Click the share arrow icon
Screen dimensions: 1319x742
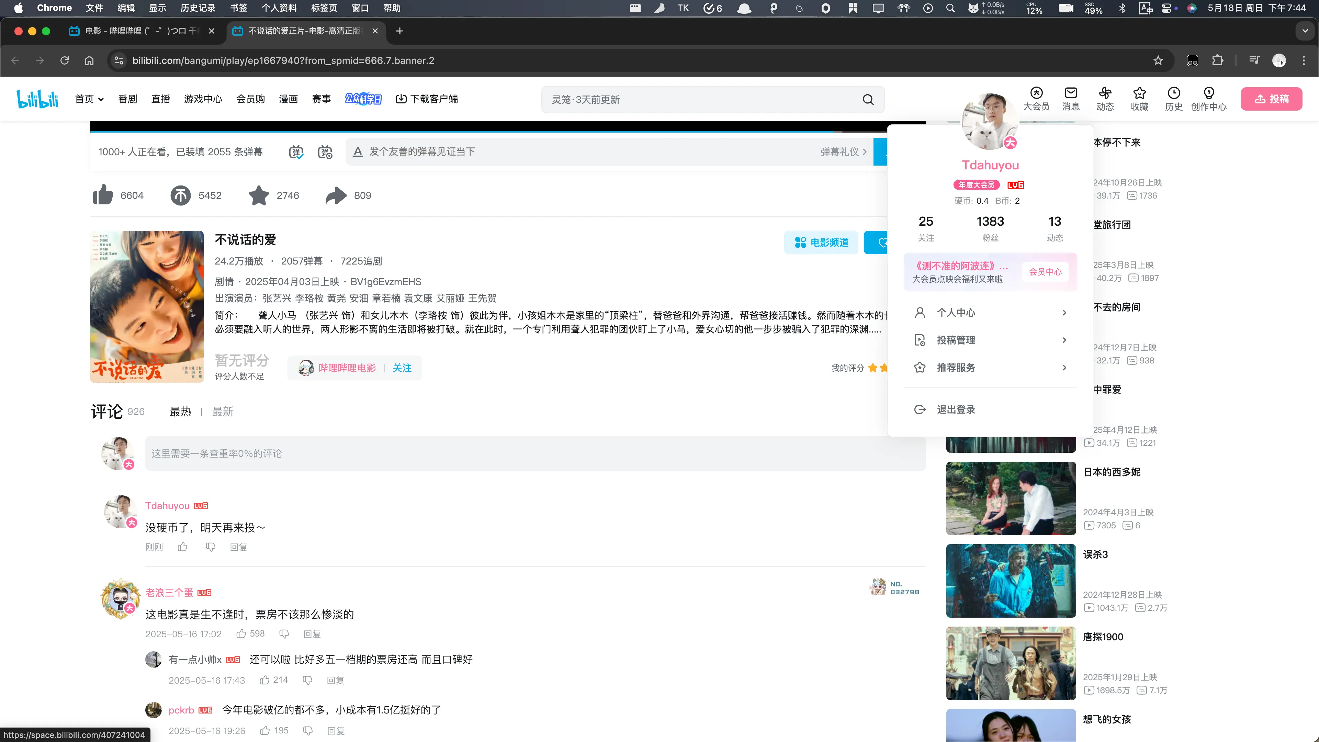click(x=336, y=195)
